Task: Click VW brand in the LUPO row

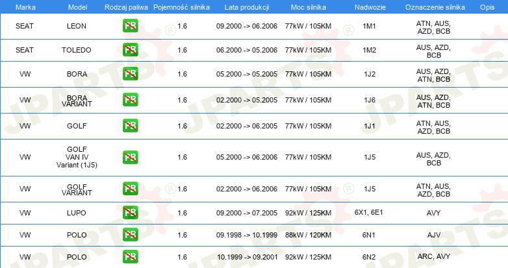Action: (25, 213)
